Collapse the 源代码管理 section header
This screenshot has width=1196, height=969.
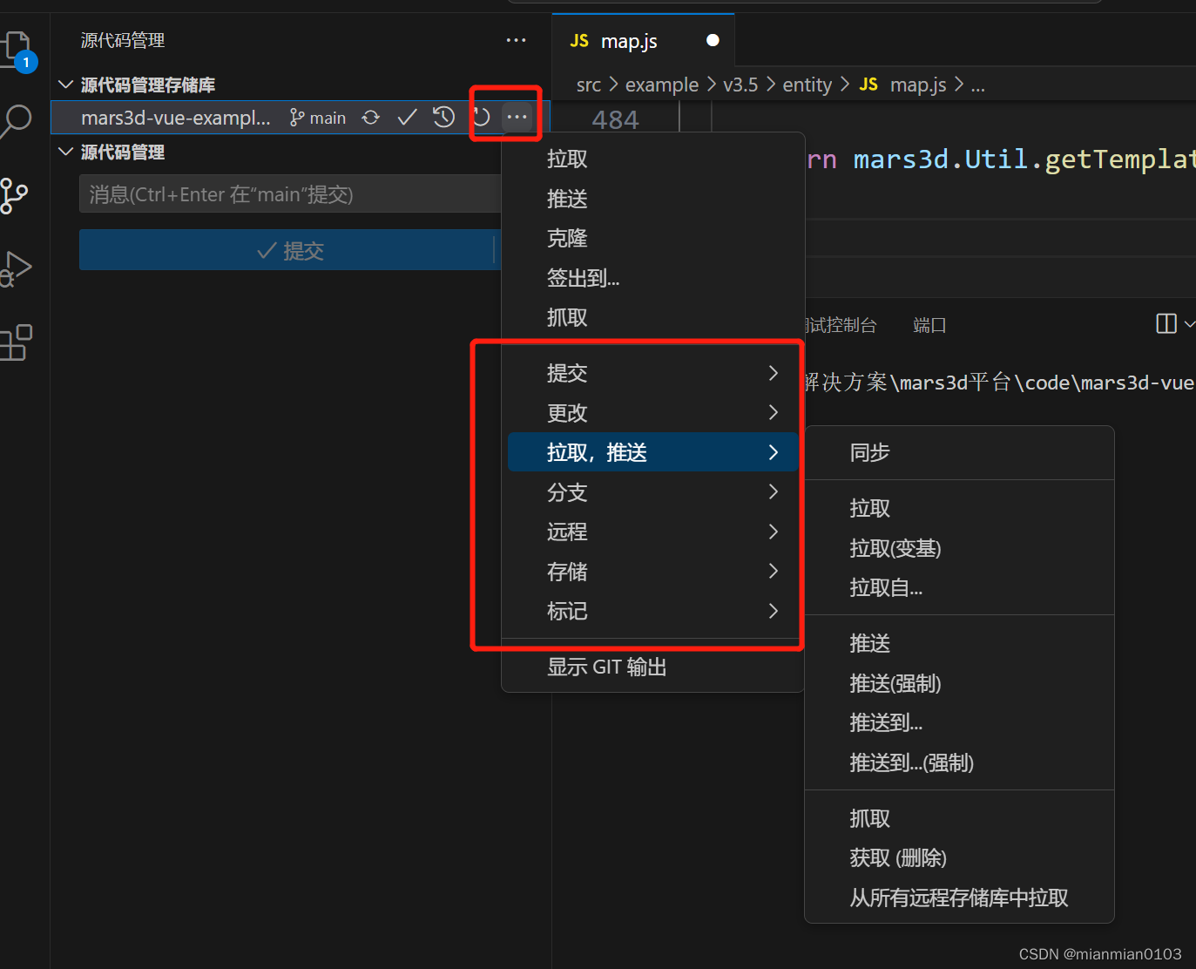click(65, 152)
